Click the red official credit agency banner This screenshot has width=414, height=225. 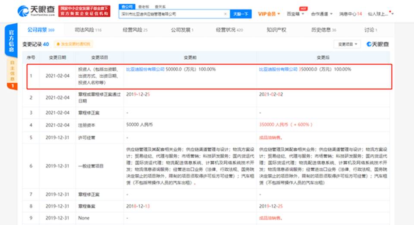[84, 11]
